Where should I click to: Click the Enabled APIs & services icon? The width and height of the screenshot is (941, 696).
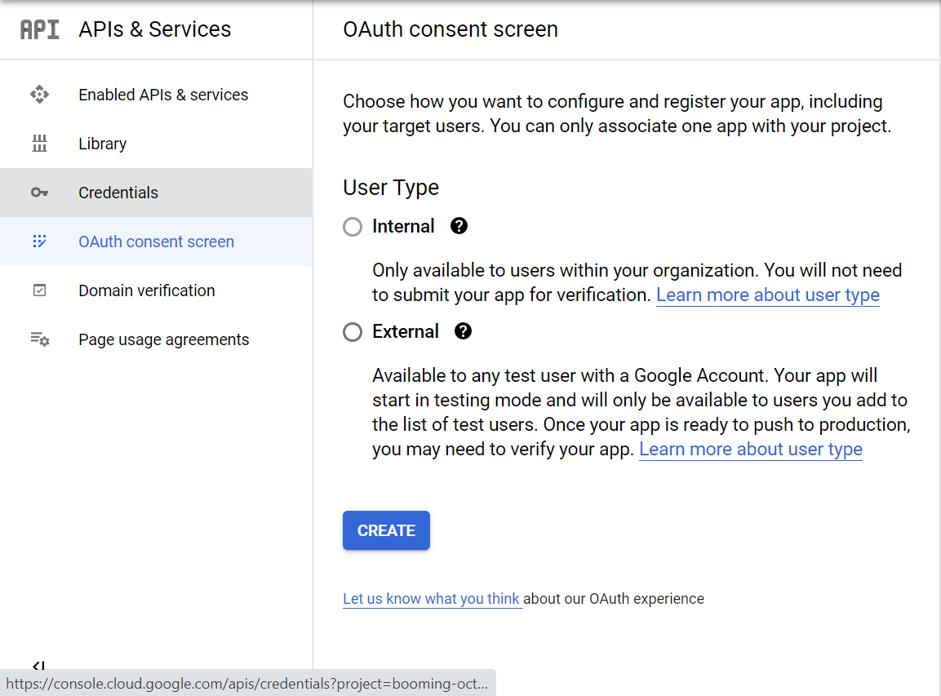39,95
